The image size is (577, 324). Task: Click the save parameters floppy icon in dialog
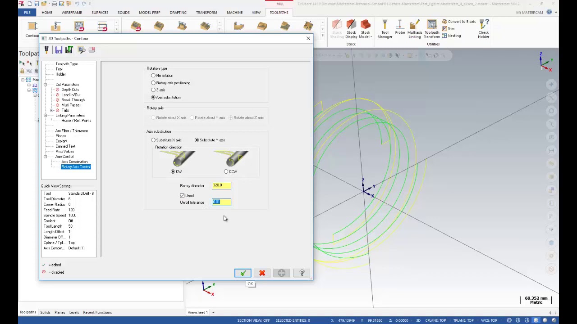tap(59, 50)
